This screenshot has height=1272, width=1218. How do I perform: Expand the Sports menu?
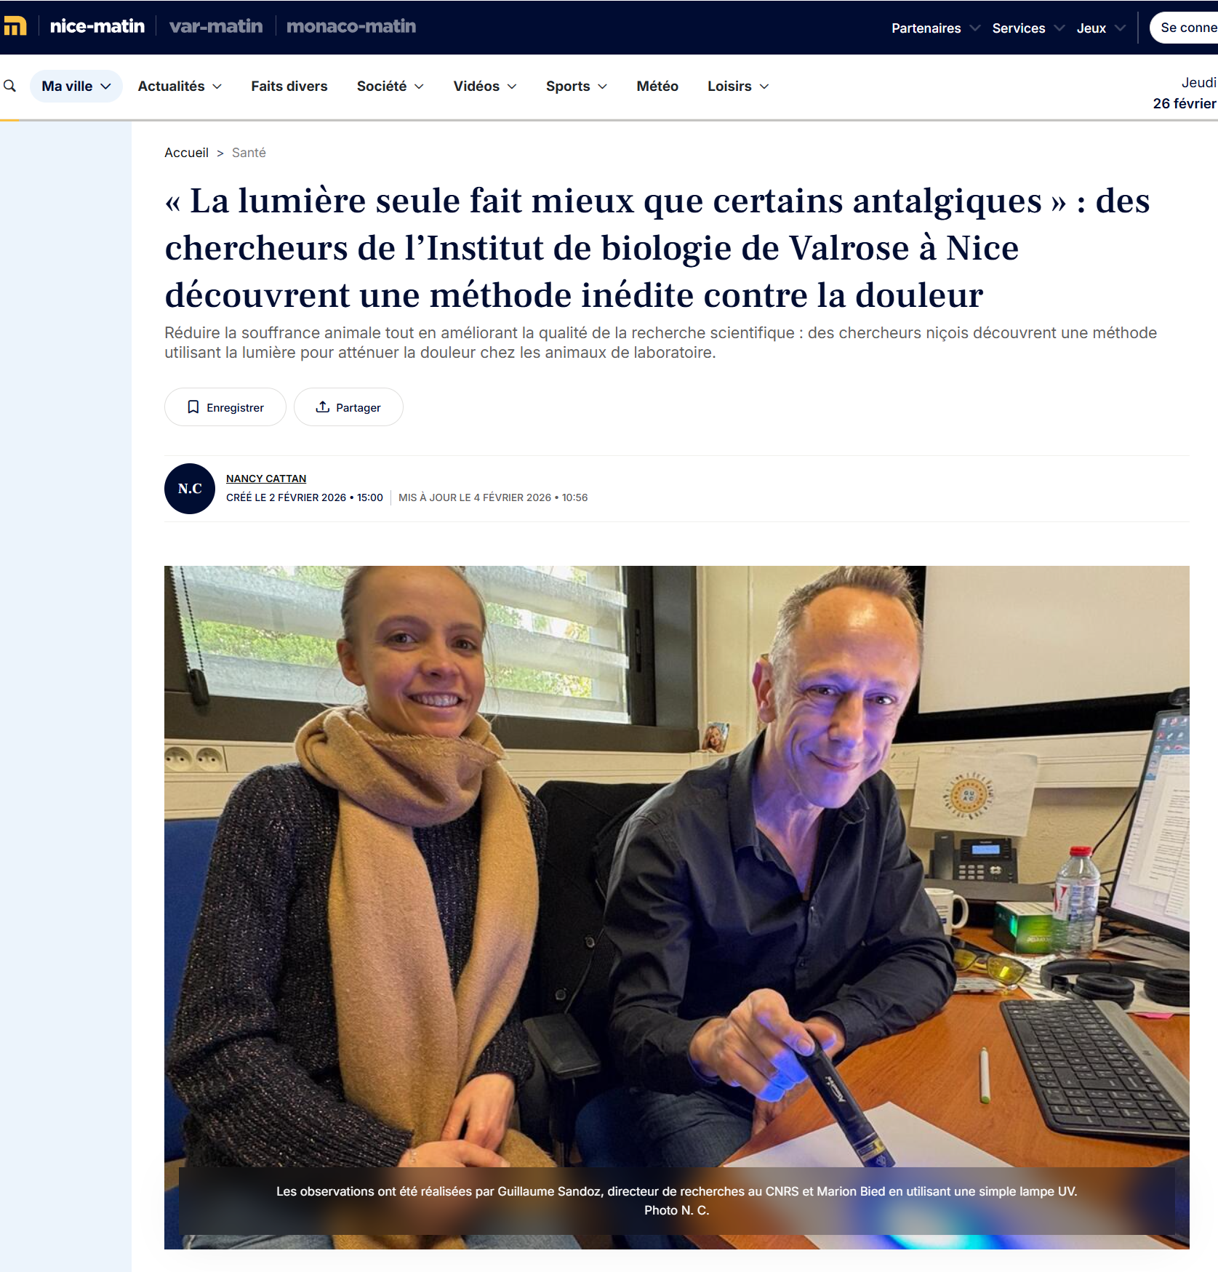(x=577, y=86)
